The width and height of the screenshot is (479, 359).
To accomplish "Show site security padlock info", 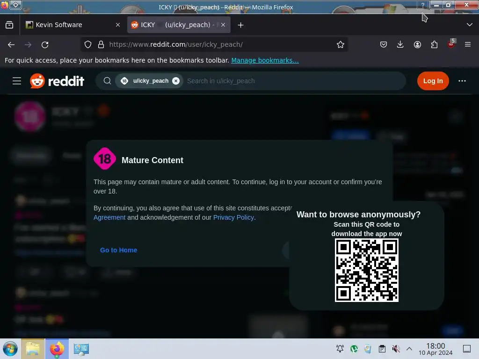I will [101, 44].
